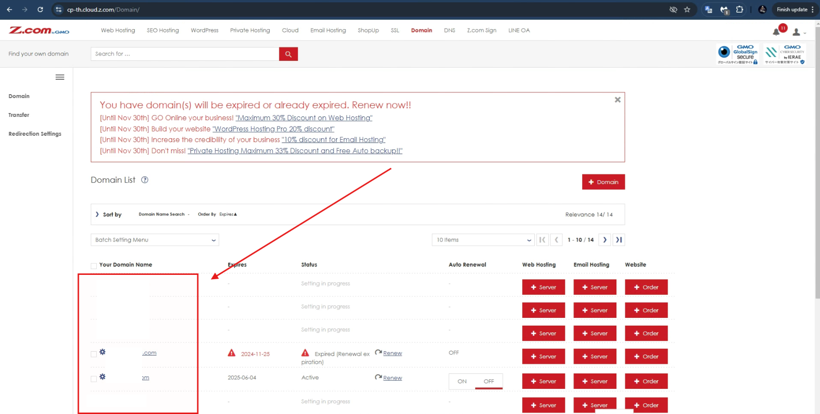This screenshot has width=820, height=414.
Task: Open settings gear for the expired .com domain
Action: pyautogui.click(x=102, y=352)
